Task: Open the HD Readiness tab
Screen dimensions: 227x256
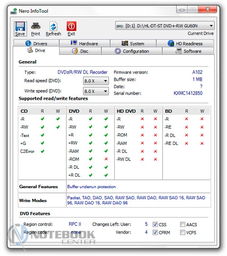Action: pos(185,43)
